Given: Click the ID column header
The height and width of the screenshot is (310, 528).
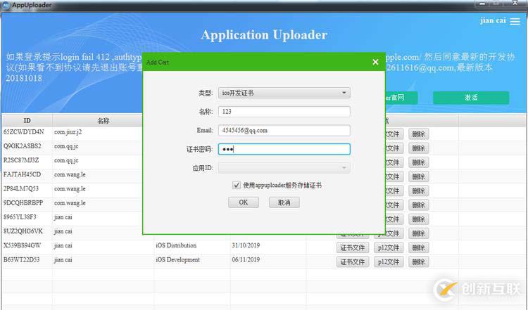Looking at the screenshot, I should pos(27,120).
